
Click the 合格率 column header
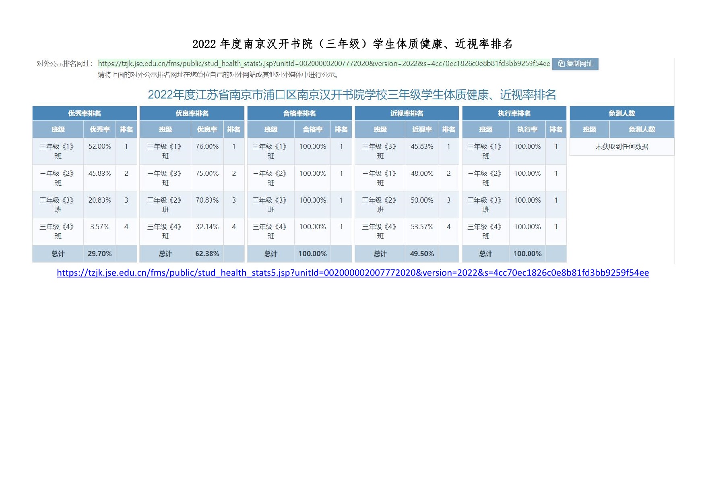coord(313,129)
